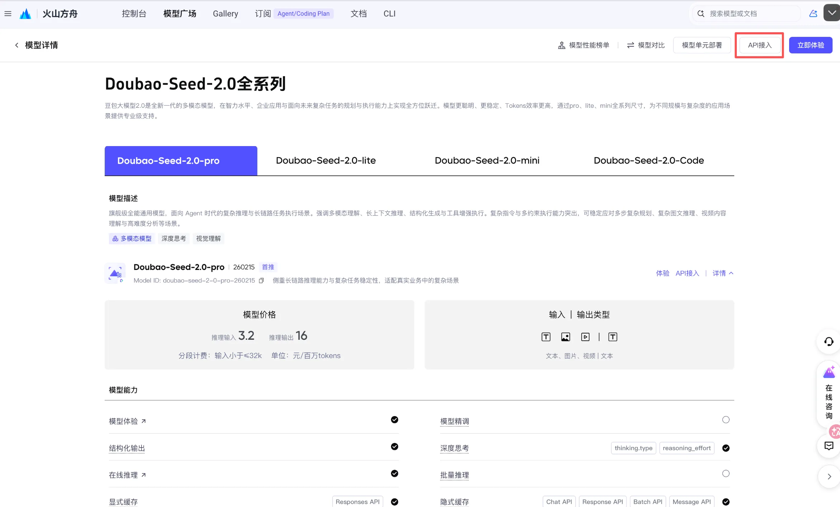
Task: Focus the 搜索模型或文档 search field
Action: (x=747, y=14)
